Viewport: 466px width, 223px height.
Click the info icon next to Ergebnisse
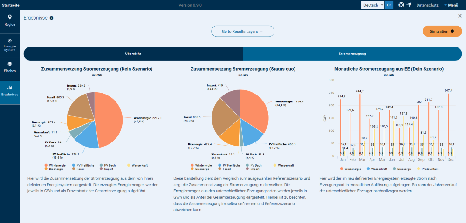51,18
